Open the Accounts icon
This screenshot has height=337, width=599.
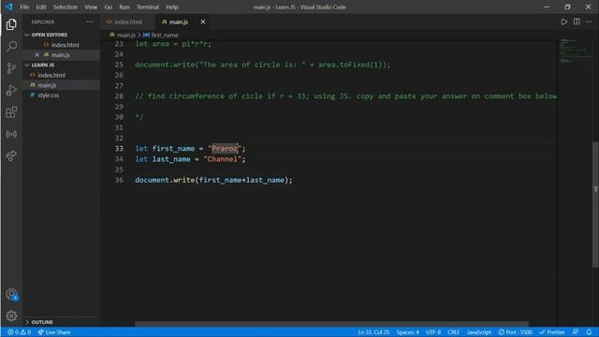coord(11,294)
